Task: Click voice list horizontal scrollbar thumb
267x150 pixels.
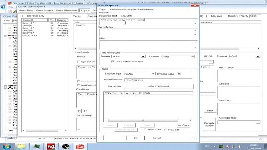Action: [x=143, y=120]
